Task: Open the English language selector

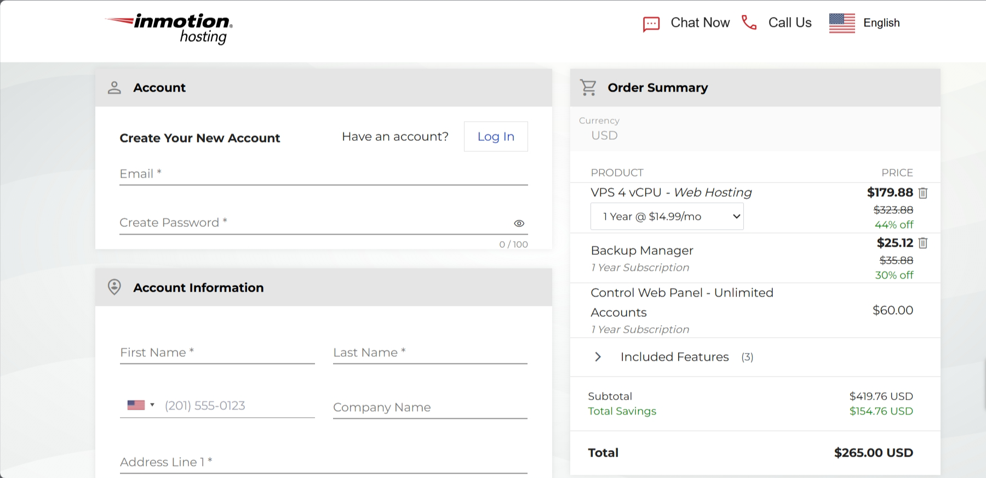Action: point(881,23)
